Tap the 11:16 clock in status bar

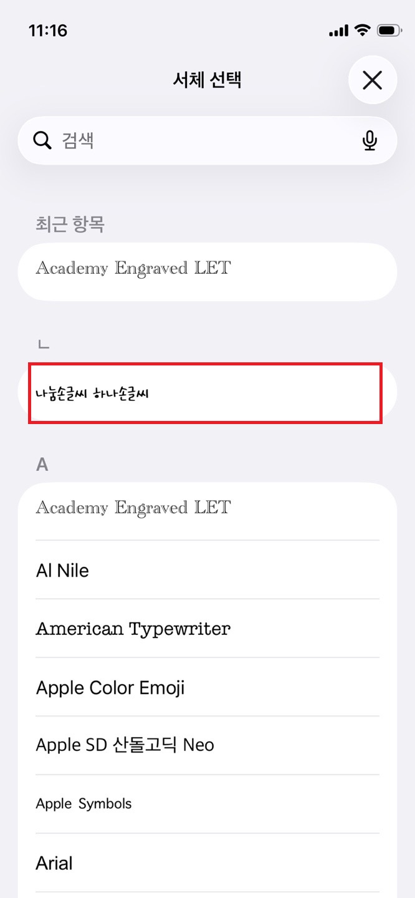(x=48, y=31)
